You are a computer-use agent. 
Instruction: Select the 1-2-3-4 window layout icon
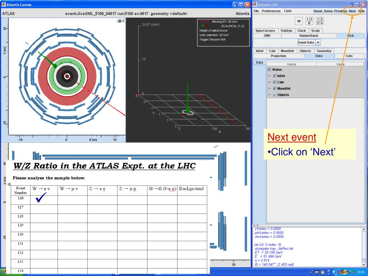319,21
